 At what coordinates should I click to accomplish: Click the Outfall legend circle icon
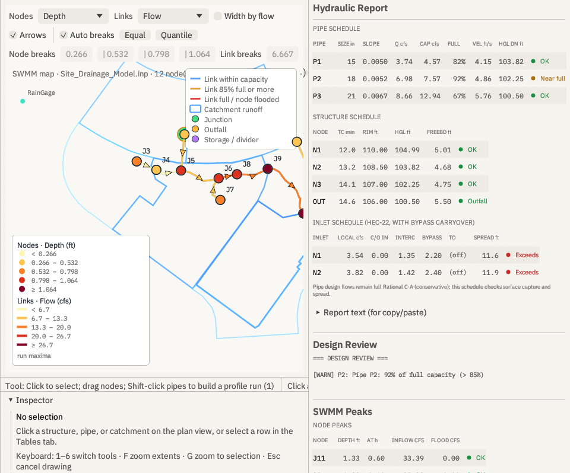tap(195, 129)
